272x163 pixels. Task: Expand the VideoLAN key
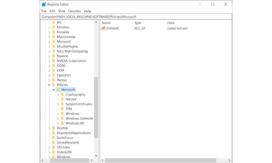pos(49,152)
